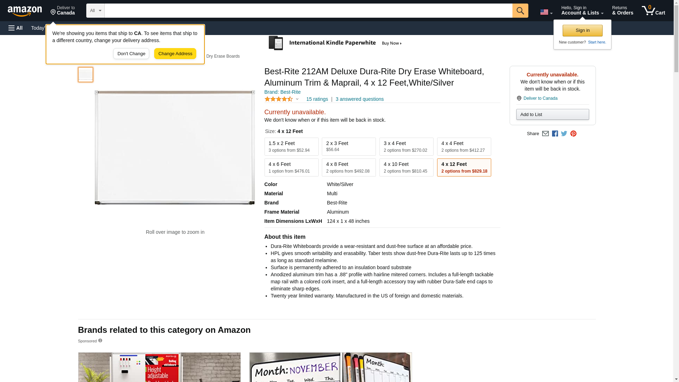Pick the 3 x 4 Feet size option
The height and width of the screenshot is (382, 679).
[406, 146]
